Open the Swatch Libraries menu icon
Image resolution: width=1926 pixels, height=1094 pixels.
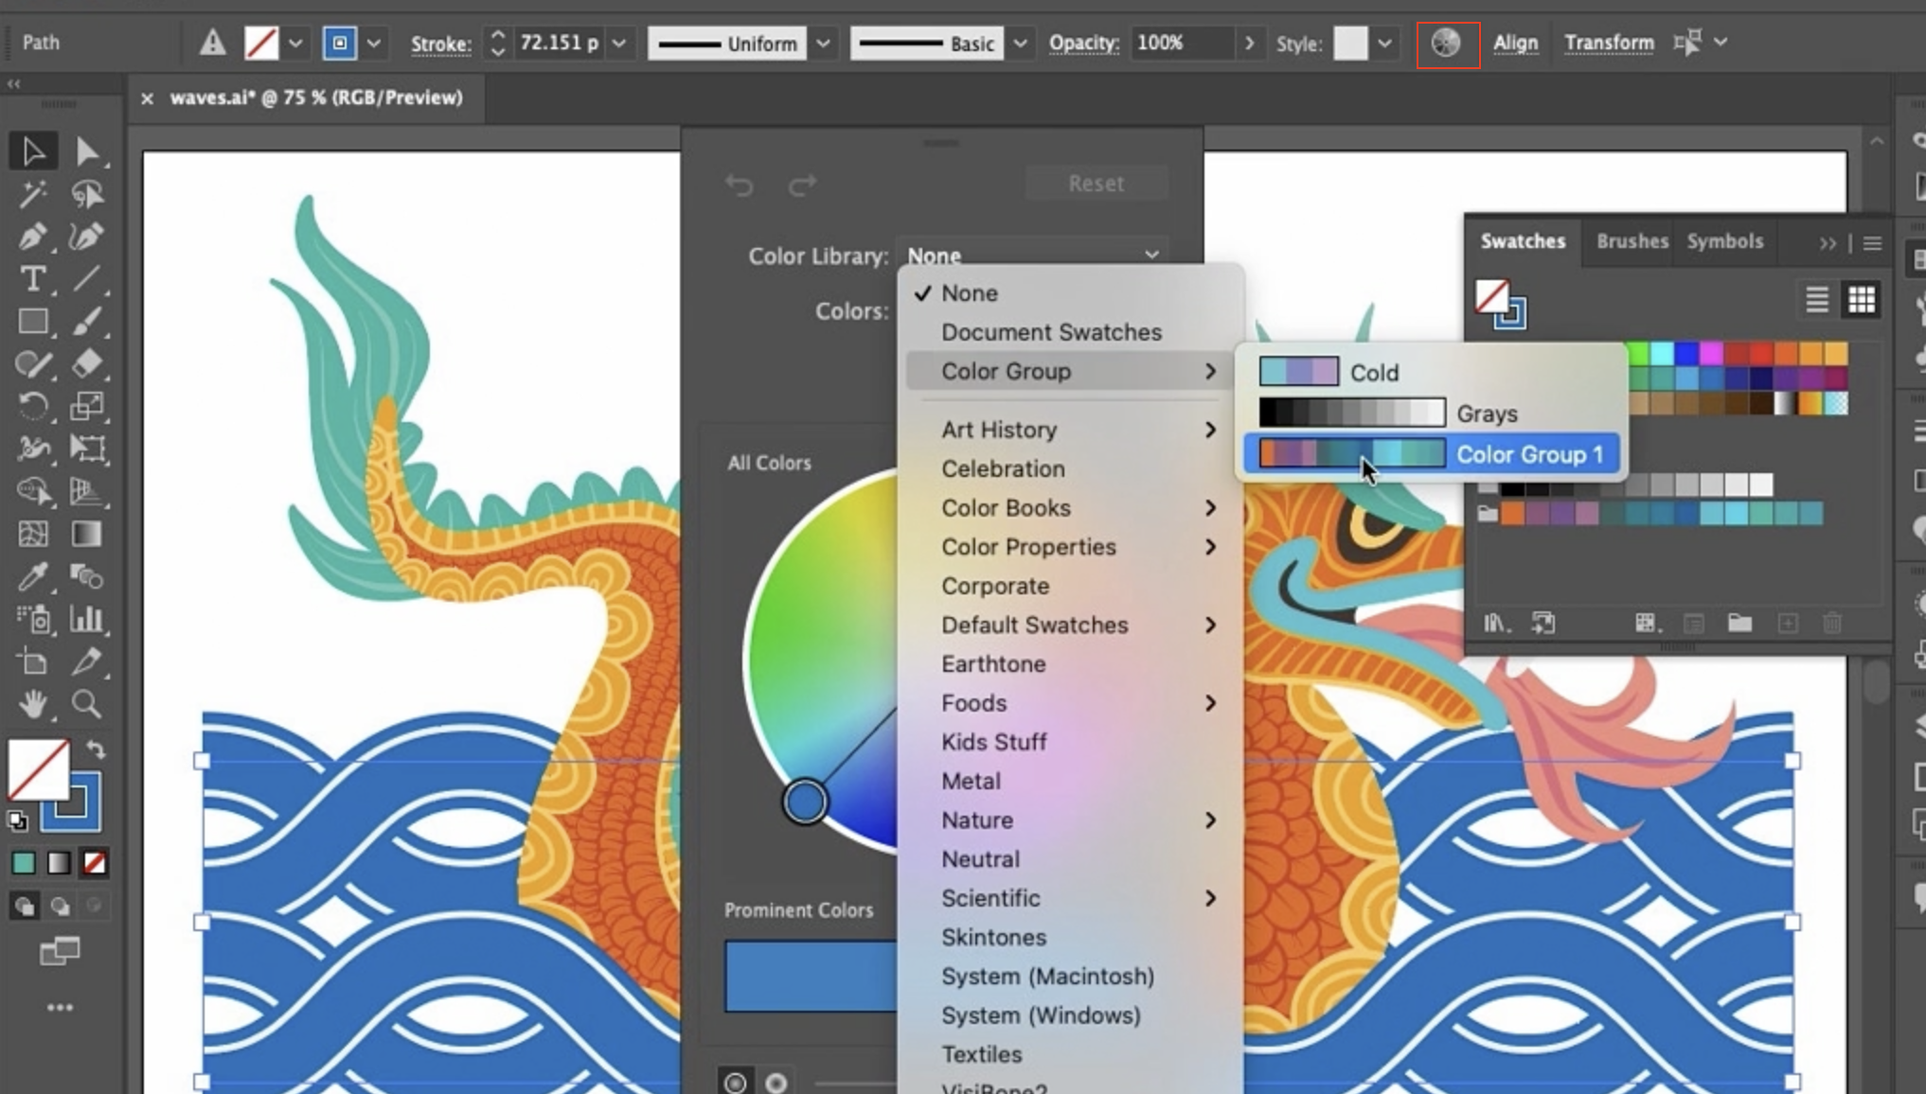(x=1495, y=623)
